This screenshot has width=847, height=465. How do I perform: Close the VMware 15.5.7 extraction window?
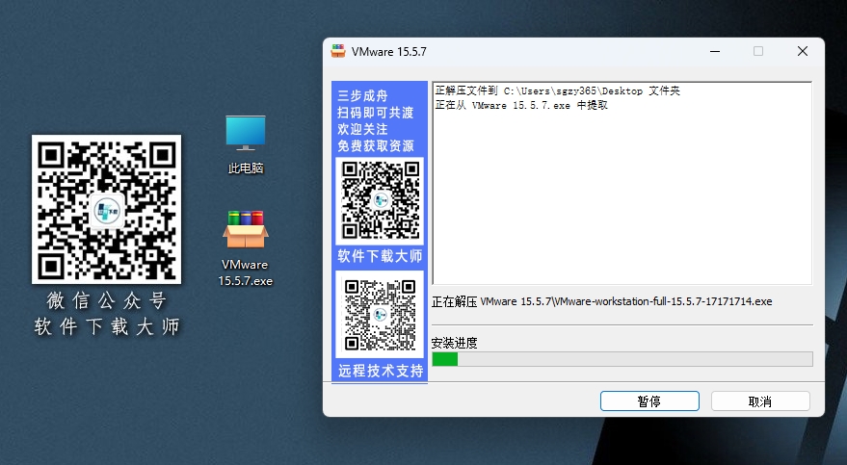[x=803, y=51]
